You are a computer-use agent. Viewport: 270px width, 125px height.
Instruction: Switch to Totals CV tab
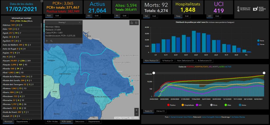coord(148,111)
